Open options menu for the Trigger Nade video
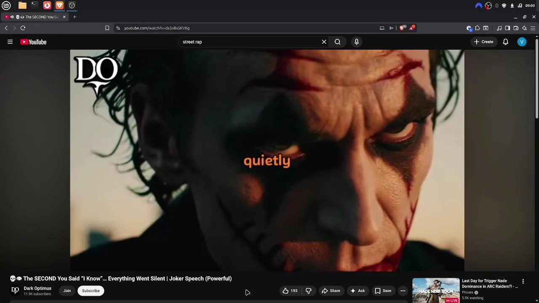539x303 pixels. [523, 282]
